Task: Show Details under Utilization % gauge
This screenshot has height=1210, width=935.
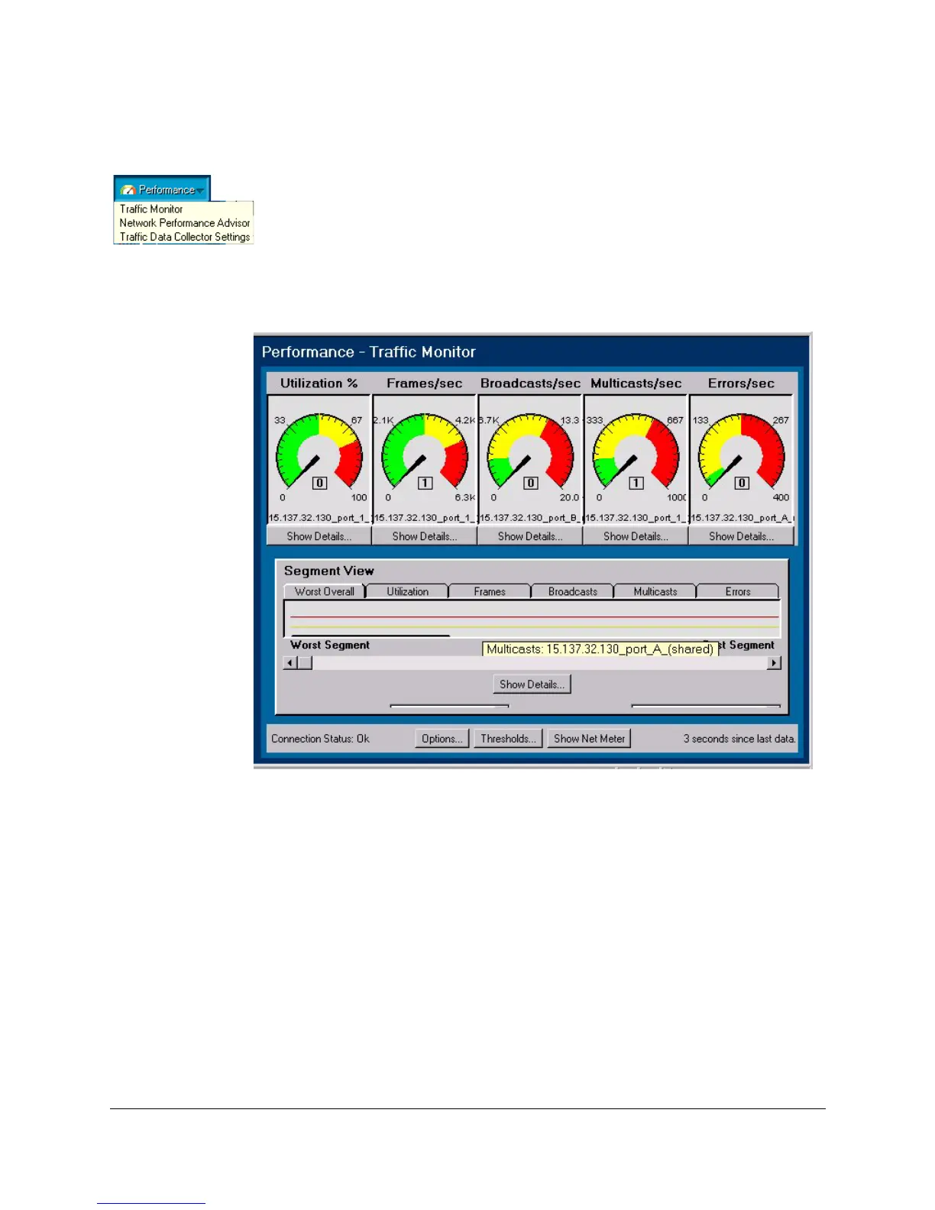Action: [319, 536]
